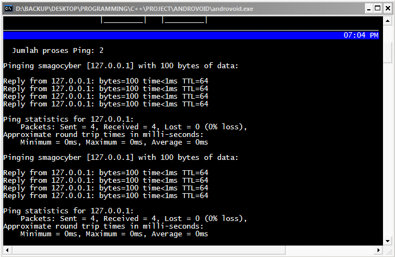The height and width of the screenshot is (257, 395).
Task: Click the first 'Approximate round trip times' line
Action: pyautogui.click(x=103, y=135)
